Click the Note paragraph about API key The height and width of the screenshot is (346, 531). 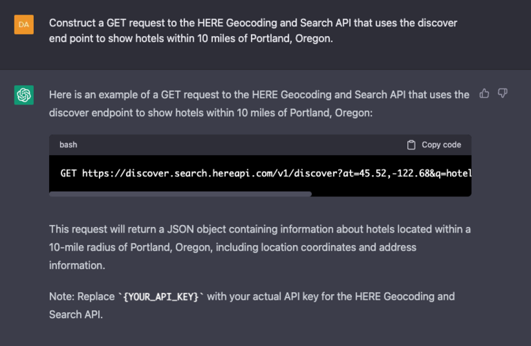pos(252,305)
